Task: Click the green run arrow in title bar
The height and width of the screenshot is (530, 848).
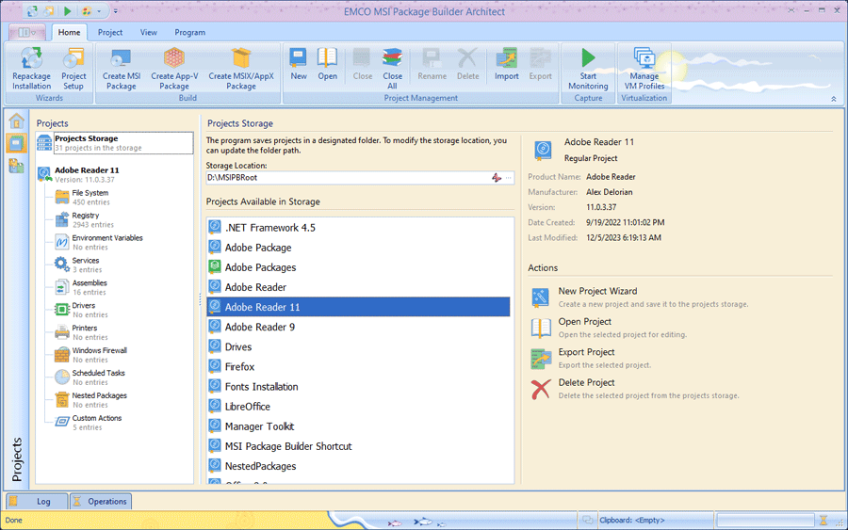Action: point(67,10)
